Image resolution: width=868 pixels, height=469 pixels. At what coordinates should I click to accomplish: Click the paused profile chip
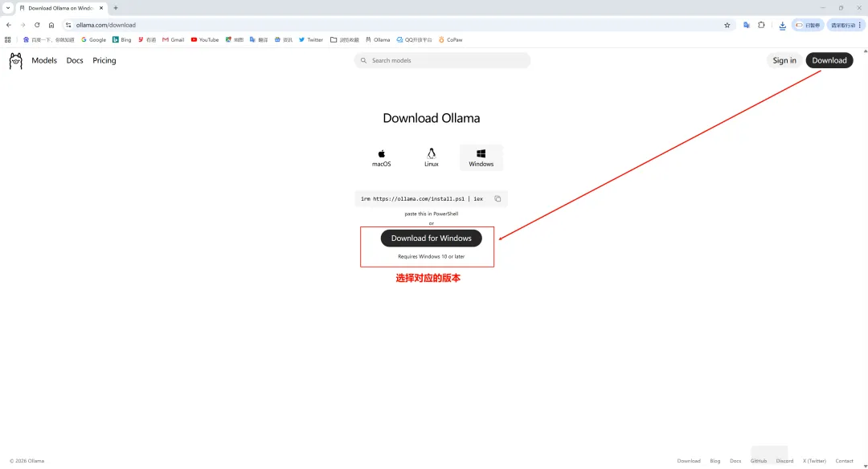809,25
